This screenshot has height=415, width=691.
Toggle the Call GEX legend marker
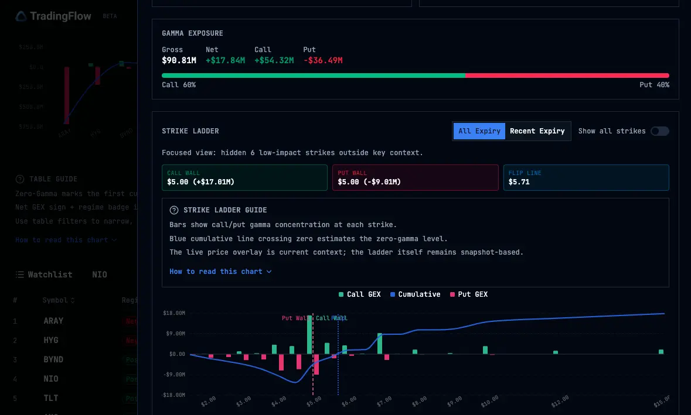pos(341,294)
